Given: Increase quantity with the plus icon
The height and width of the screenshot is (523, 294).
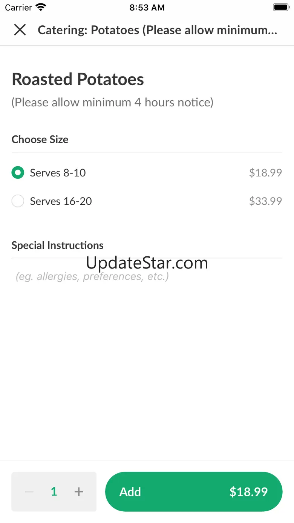Looking at the screenshot, I should click(79, 492).
